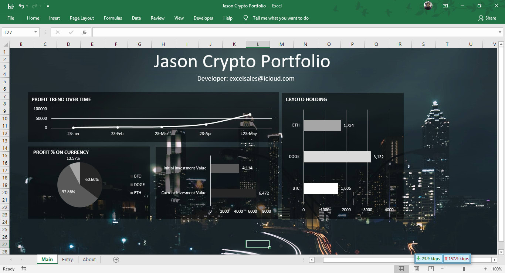The width and height of the screenshot is (505, 273).
Task: Click the Undo icon
Action: click(x=21, y=6)
